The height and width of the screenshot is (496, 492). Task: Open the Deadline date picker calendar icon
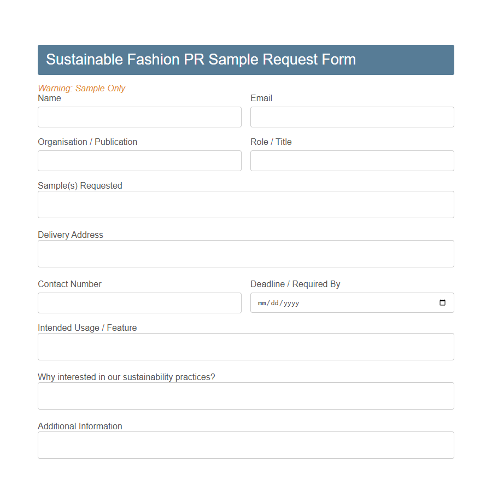442,302
